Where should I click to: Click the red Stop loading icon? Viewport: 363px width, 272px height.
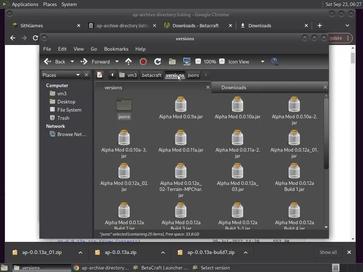point(143,62)
